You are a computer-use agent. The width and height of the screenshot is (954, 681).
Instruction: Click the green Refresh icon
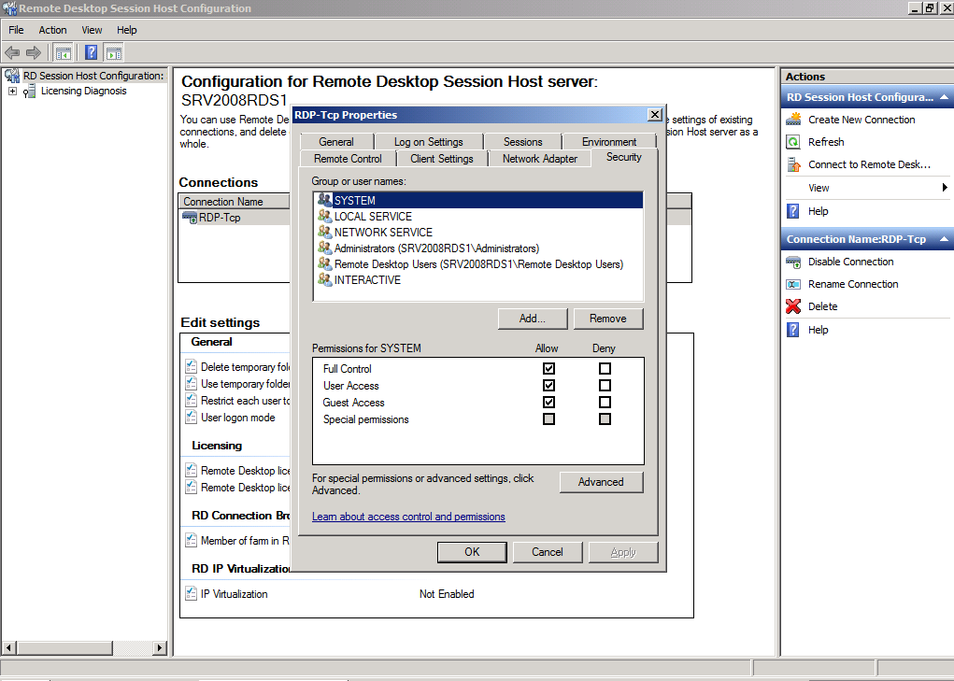tap(793, 142)
